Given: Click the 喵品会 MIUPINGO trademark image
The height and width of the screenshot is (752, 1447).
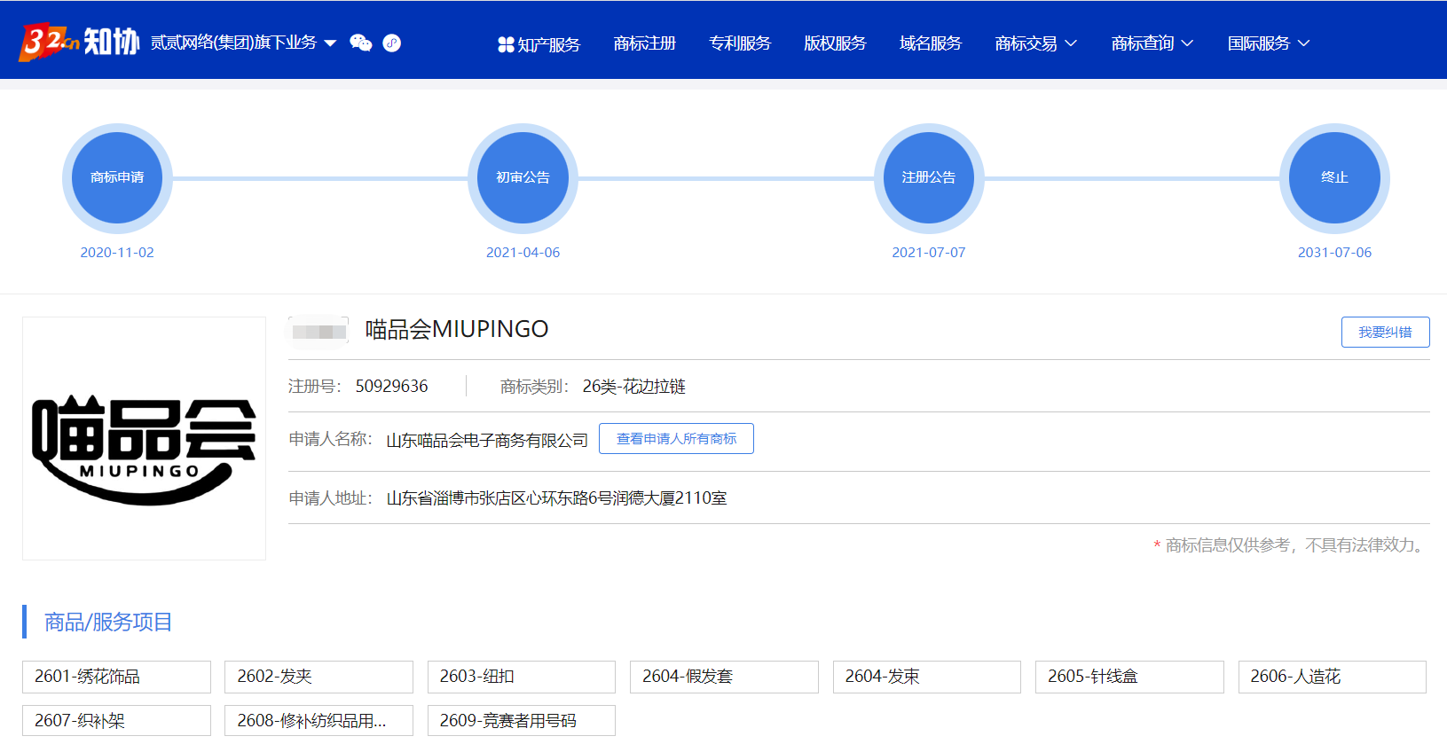Looking at the screenshot, I should click(144, 438).
